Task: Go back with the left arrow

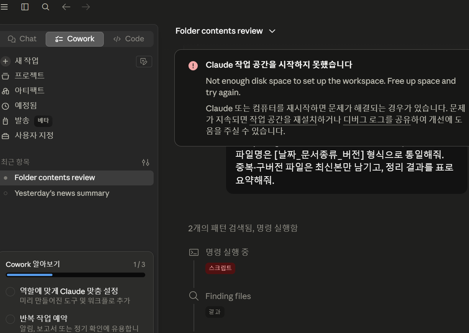Action: (66, 7)
